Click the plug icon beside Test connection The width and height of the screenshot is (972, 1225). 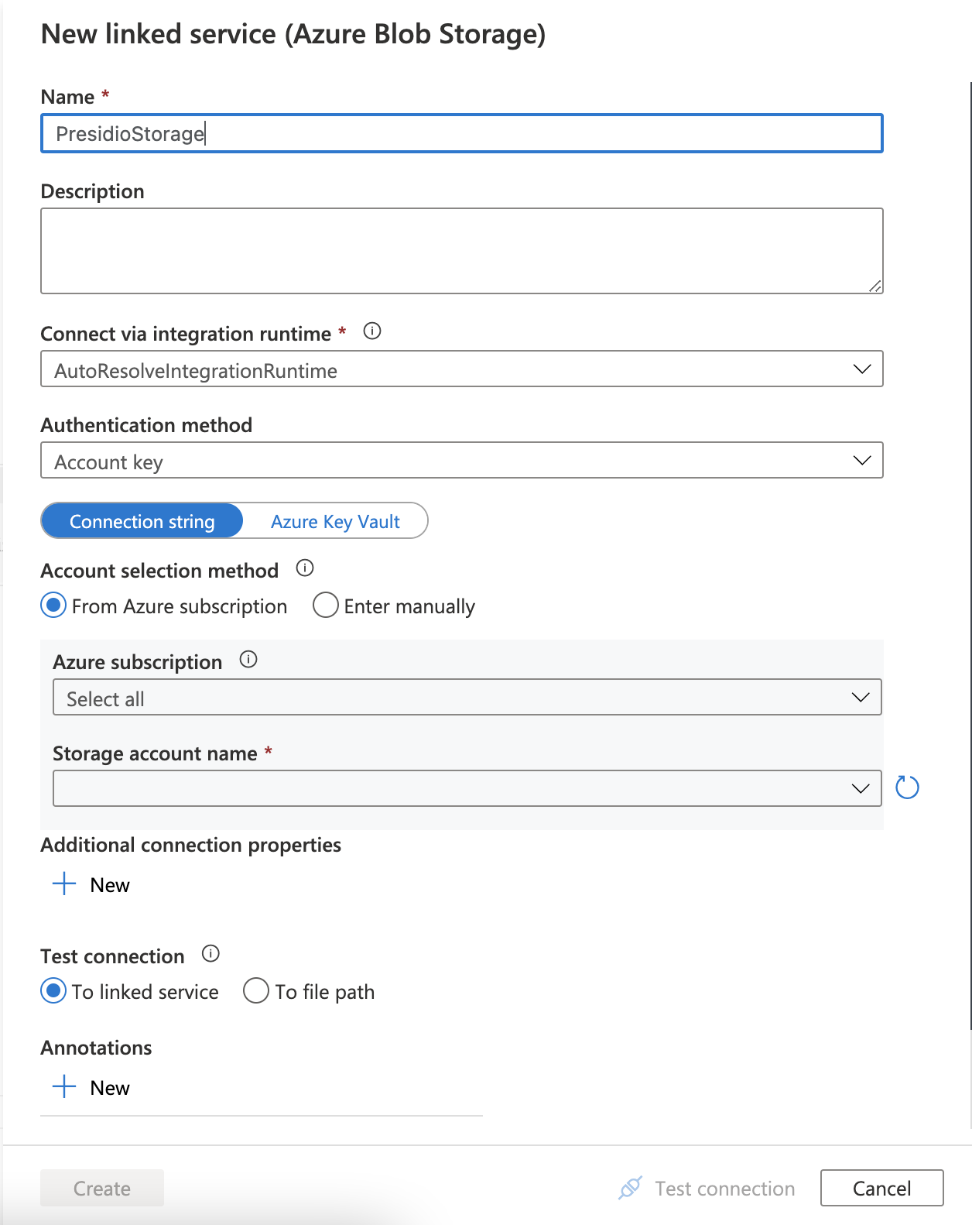pos(631,1188)
